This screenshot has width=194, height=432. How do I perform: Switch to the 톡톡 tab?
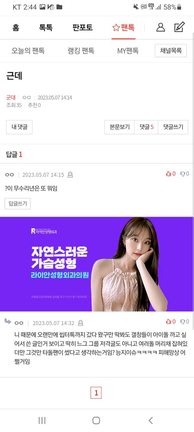(46, 28)
